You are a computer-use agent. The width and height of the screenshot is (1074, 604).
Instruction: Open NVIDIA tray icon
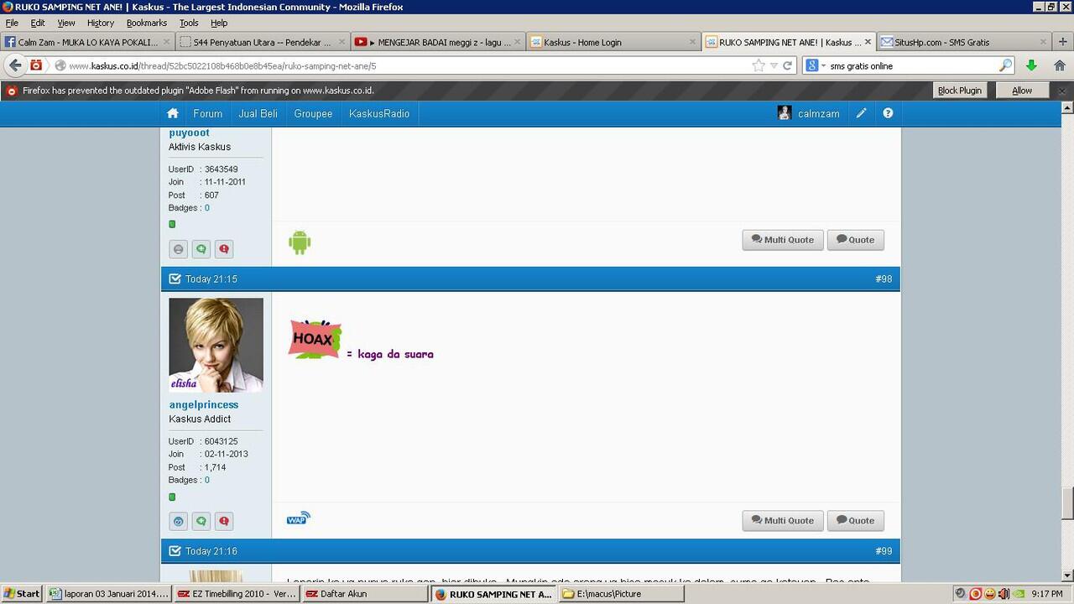click(x=1018, y=594)
